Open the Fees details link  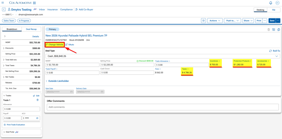158,69
